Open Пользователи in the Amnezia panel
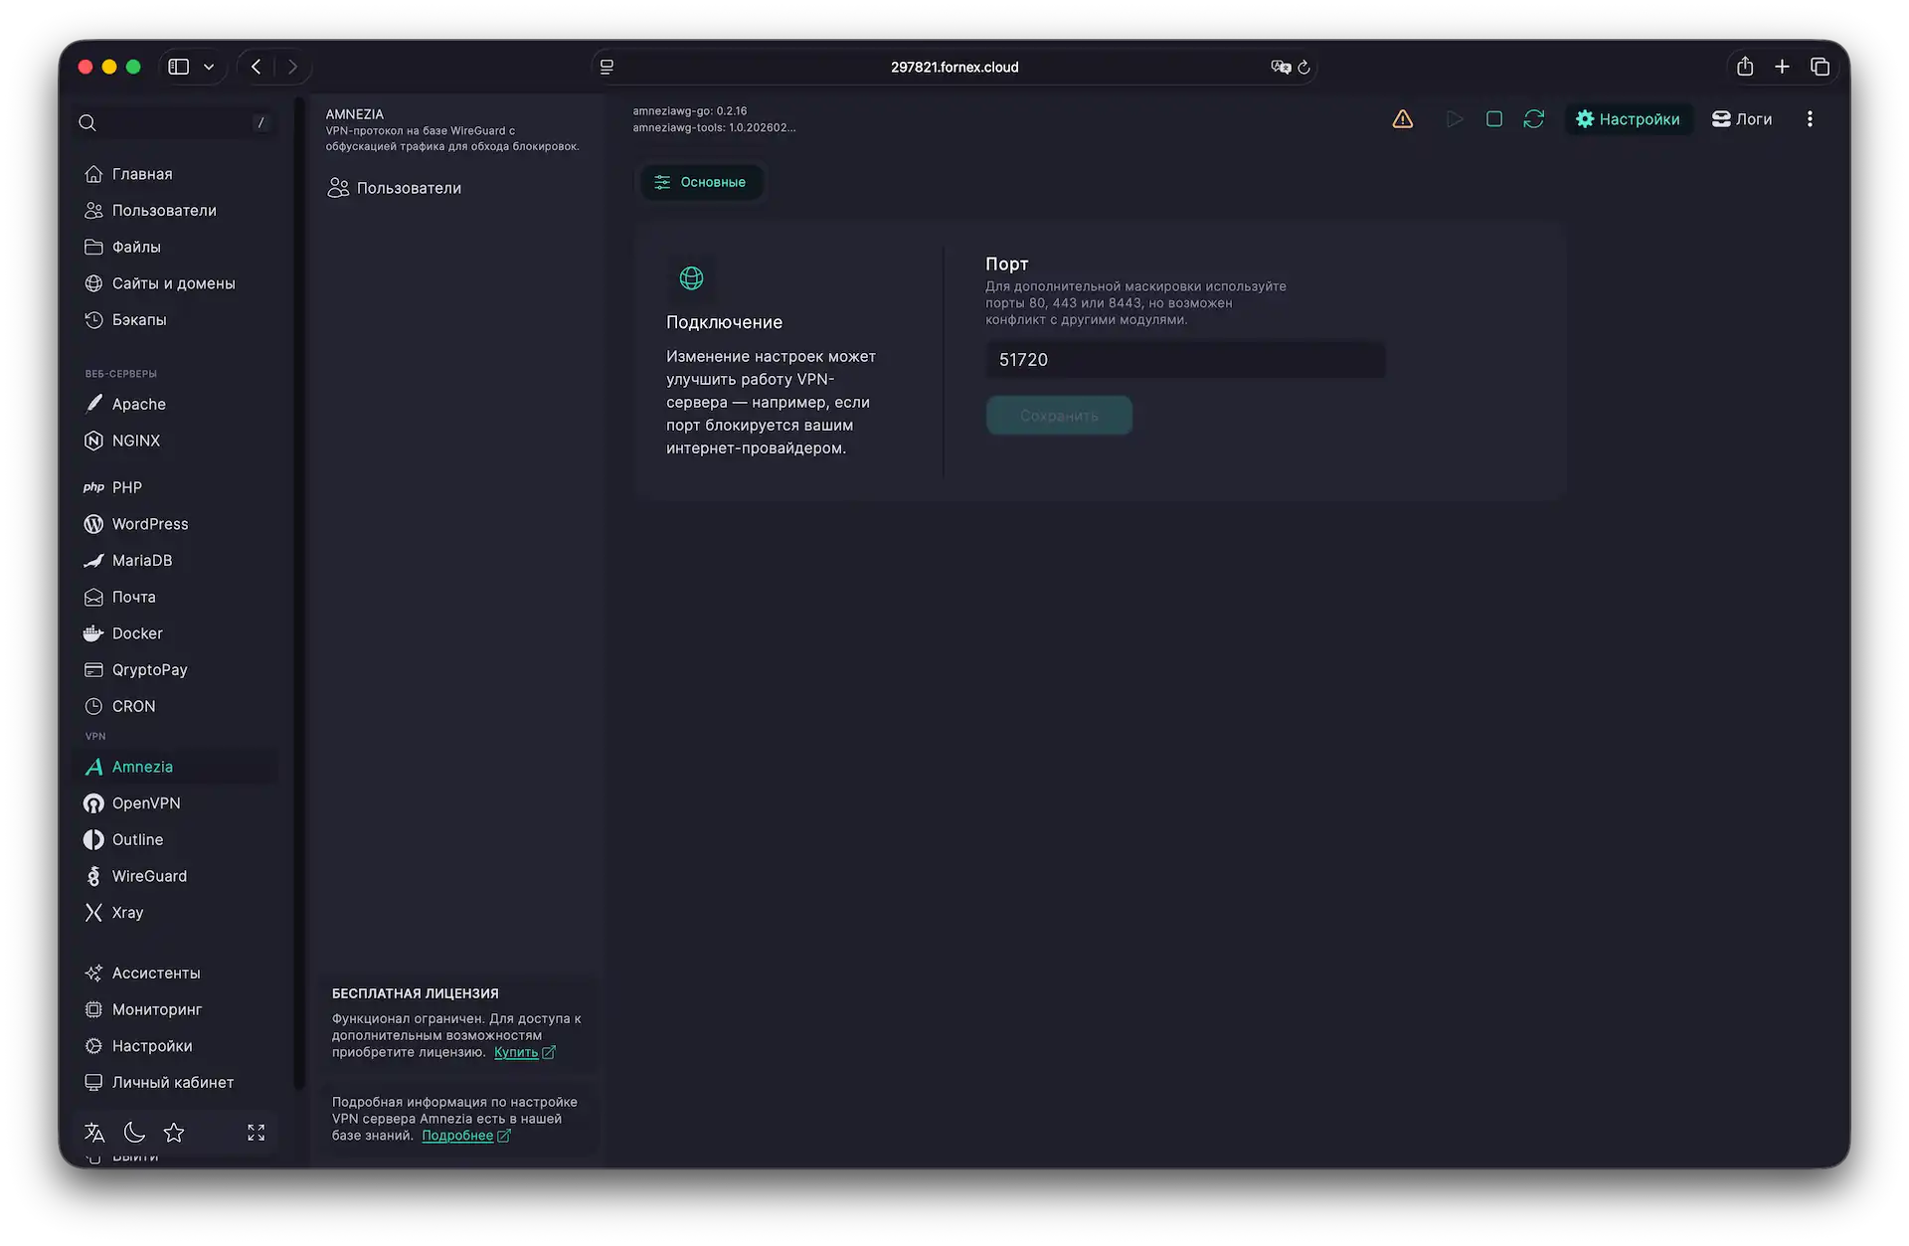The image size is (1909, 1246). point(409,188)
